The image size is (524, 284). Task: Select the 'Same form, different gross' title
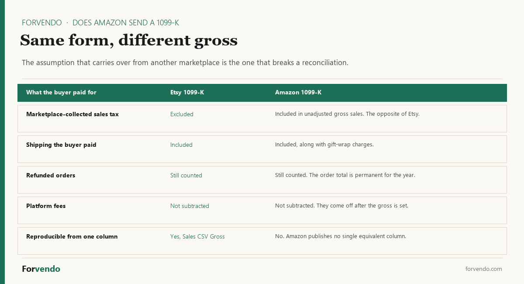click(x=129, y=41)
